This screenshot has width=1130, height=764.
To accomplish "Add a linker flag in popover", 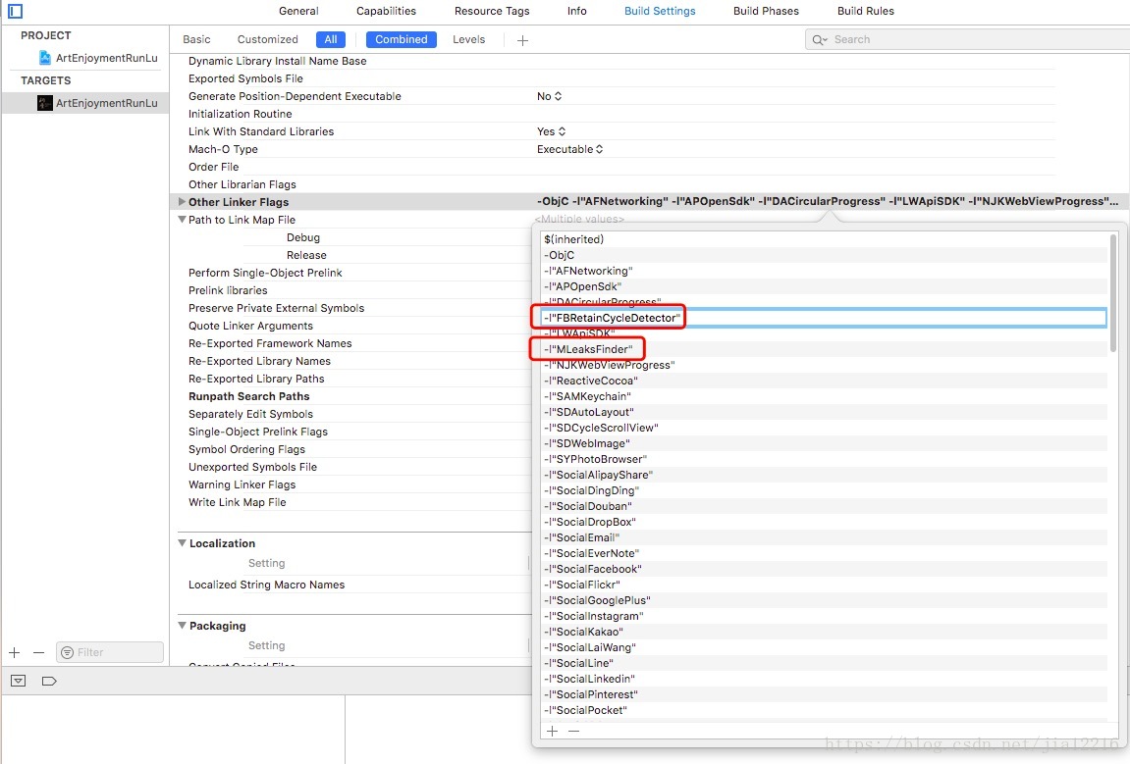I will tap(552, 731).
